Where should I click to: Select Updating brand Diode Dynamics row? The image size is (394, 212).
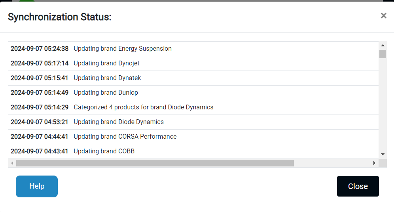click(x=119, y=122)
